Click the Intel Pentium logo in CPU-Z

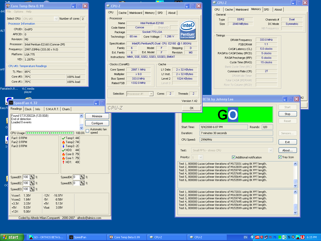click(x=188, y=30)
